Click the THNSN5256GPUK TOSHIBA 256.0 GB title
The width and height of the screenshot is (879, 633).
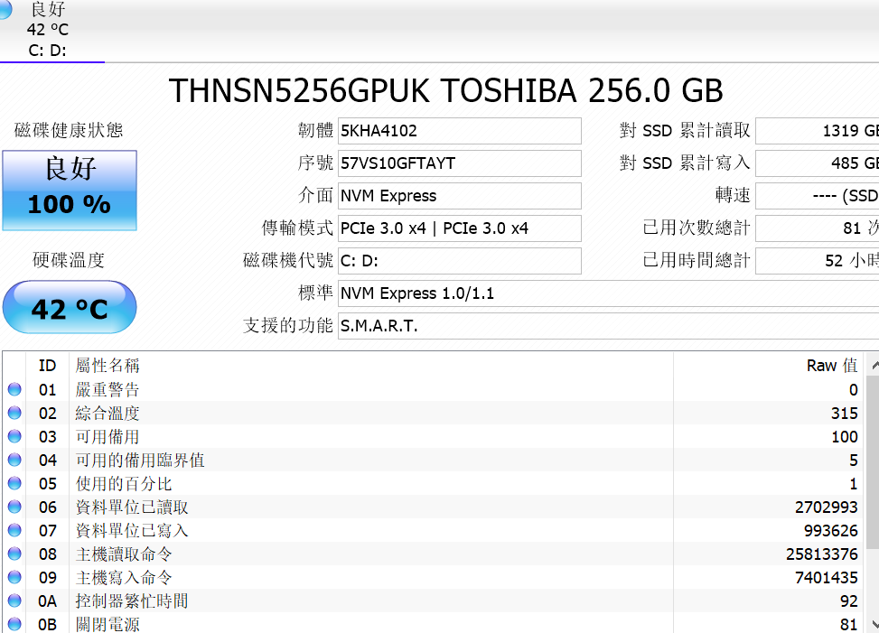point(446,90)
